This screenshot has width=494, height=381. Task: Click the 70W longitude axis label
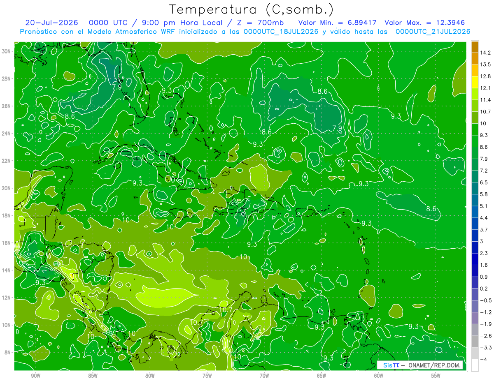[264, 376]
